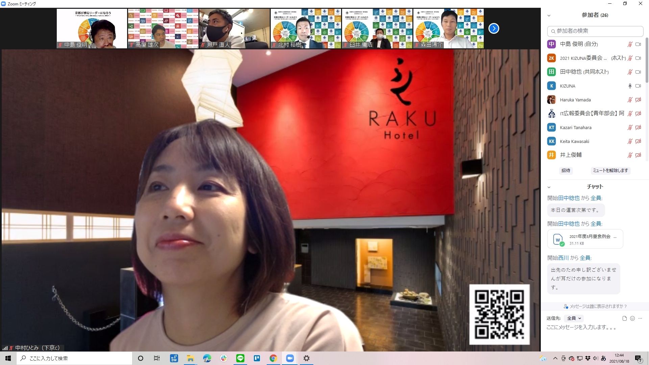Screen dimensions: 649x365
Task: Click the Japanese IME あ indicator
Action: pyautogui.click(x=603, y=358)
